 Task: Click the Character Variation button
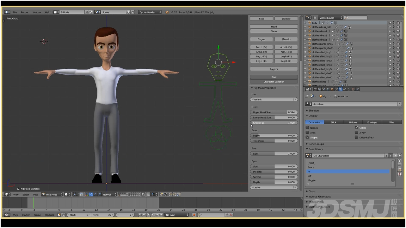[x=274, y=82]
